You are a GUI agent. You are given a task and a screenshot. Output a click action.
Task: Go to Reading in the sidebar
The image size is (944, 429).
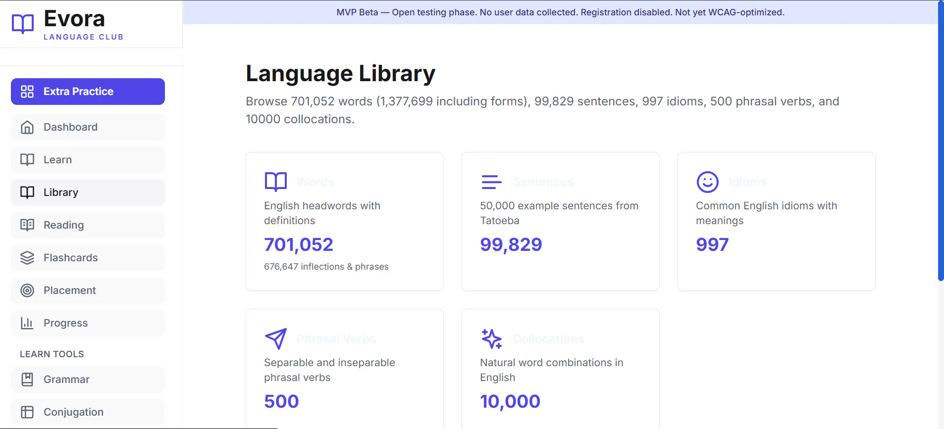pos(88,225)
